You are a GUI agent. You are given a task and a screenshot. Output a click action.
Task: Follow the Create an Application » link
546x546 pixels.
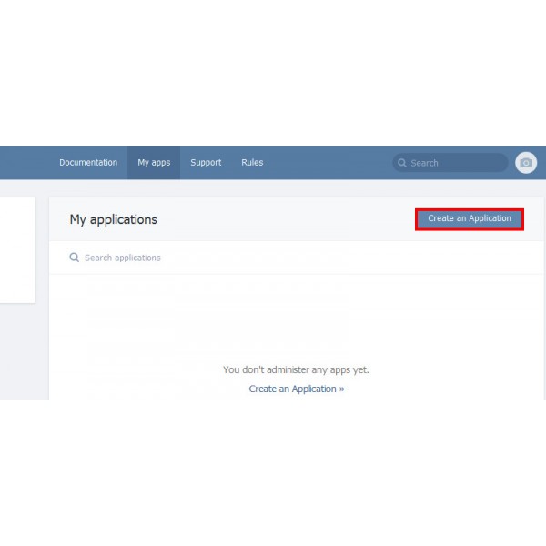[x=297, y=389]
